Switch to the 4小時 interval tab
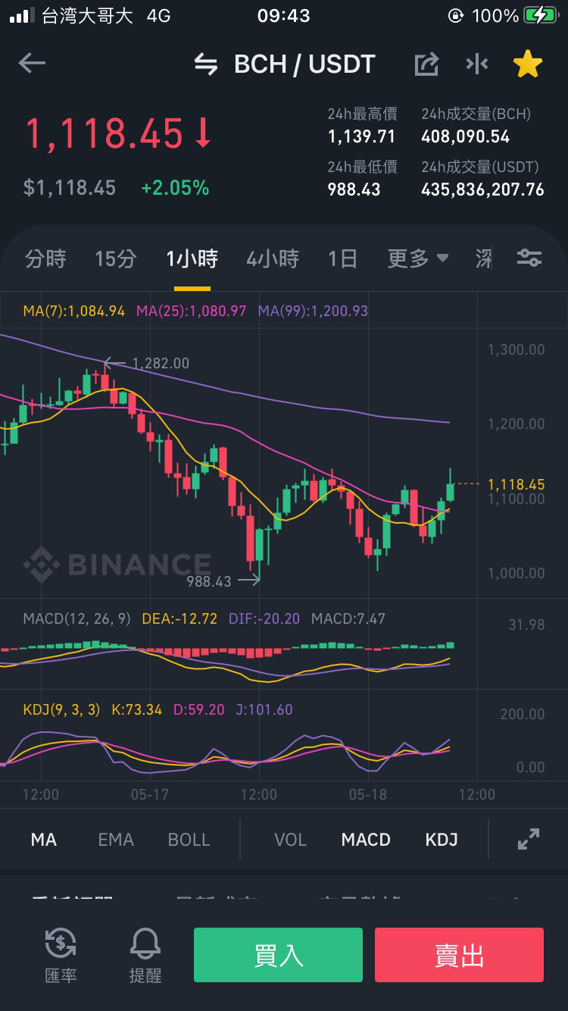This screenshot has width=568, height=1011. (x=273, y=258)
